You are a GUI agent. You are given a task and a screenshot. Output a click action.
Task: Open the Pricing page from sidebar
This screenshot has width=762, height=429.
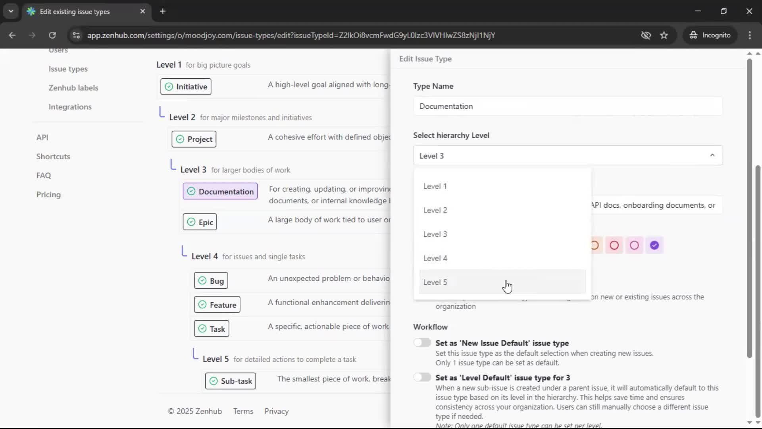point(48,194)
